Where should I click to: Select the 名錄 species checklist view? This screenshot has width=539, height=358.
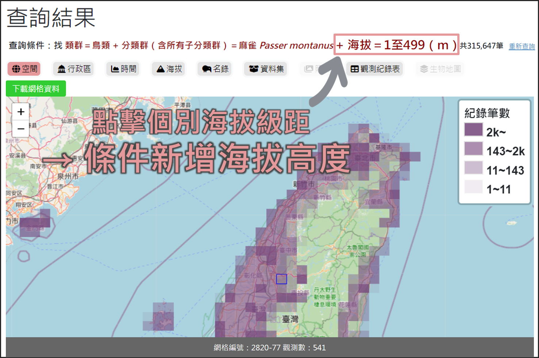pos(214,69)
